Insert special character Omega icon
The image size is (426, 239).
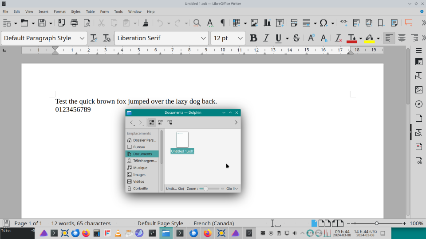click(x=323, y=23)
